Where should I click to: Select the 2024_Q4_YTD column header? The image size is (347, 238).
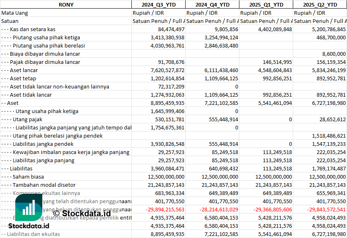(x=212, y=5)
